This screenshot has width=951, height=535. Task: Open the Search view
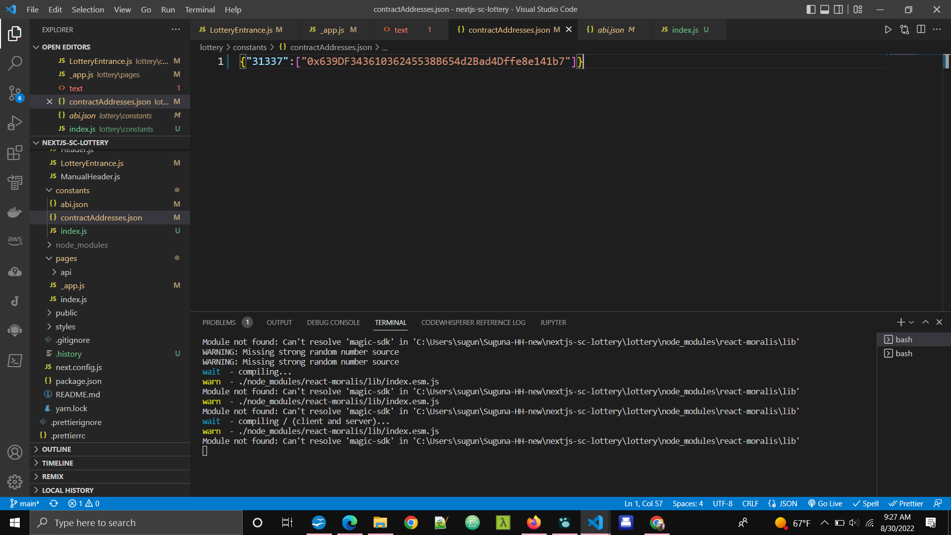(14, 63)
